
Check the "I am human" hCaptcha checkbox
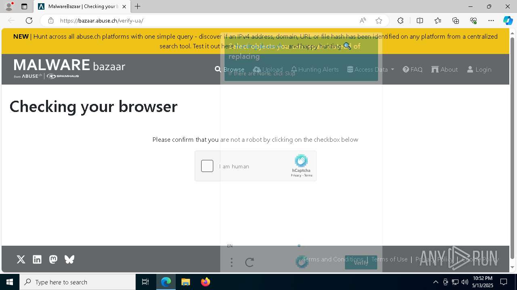pos(207,166)
